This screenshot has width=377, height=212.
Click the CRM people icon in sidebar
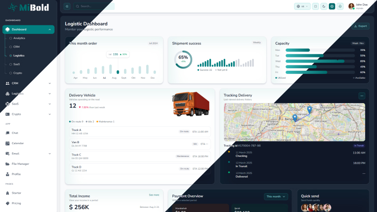(x=8, y=83)
